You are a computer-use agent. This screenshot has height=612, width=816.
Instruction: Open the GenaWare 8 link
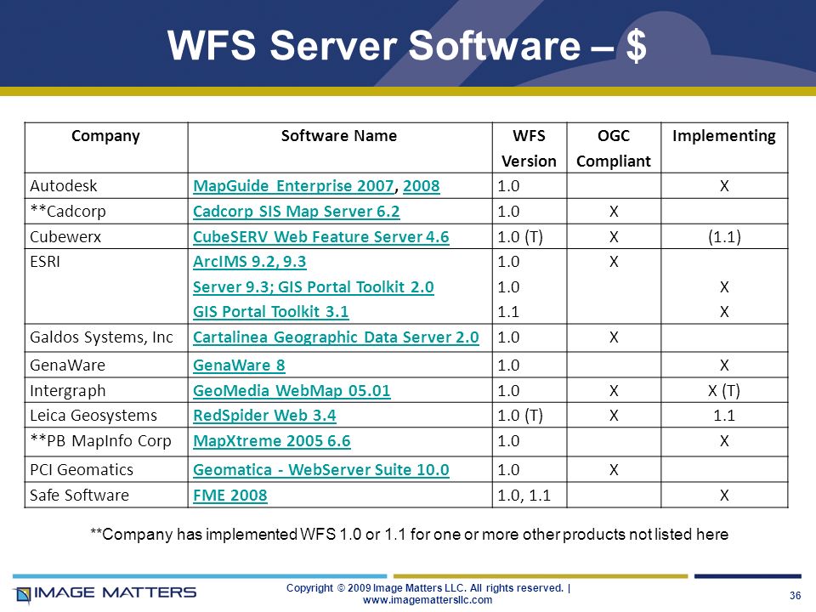239,365
